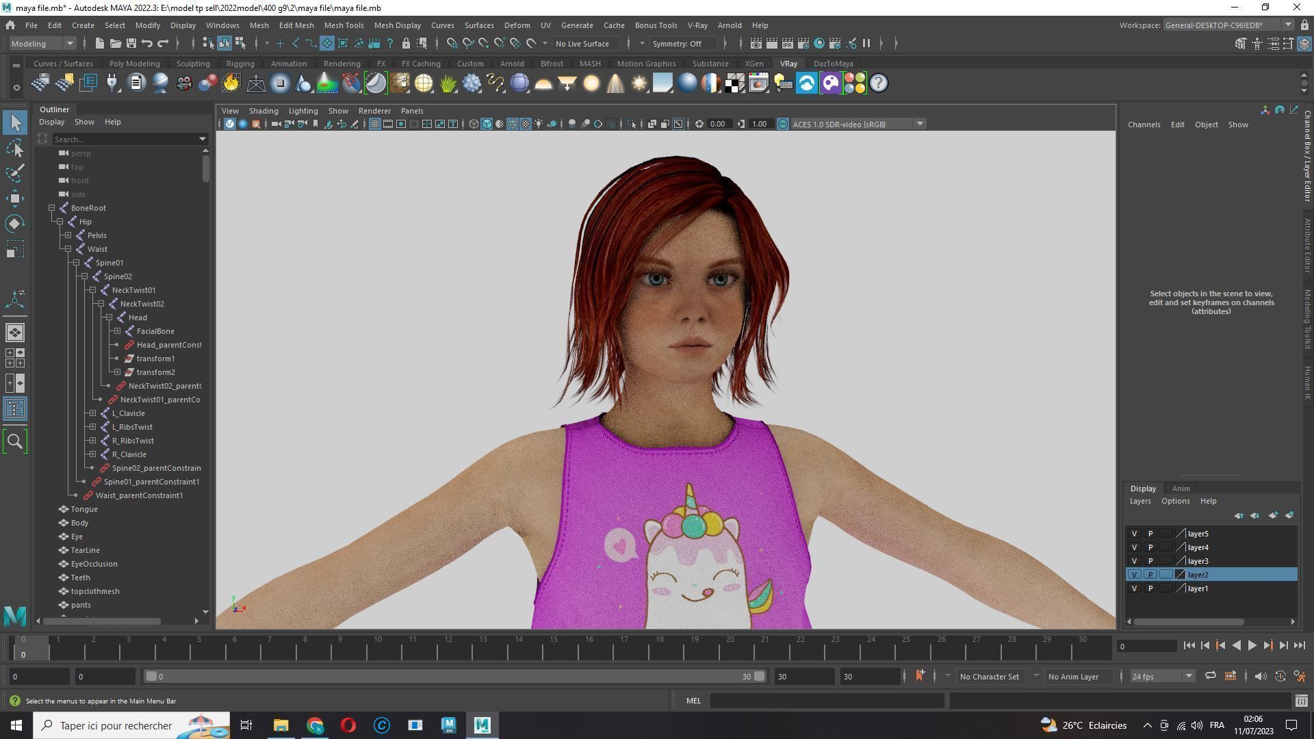This screenshot has width=1314, height=739.
Task: Open the ACES color transform dropdown
Action: click(858, 124)
